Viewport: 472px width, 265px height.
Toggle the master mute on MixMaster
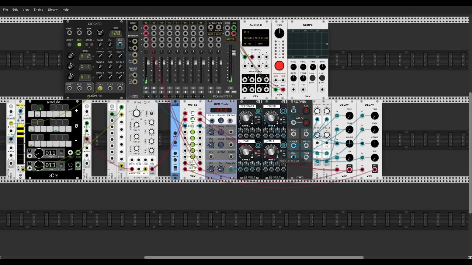(x=231, y=88)
